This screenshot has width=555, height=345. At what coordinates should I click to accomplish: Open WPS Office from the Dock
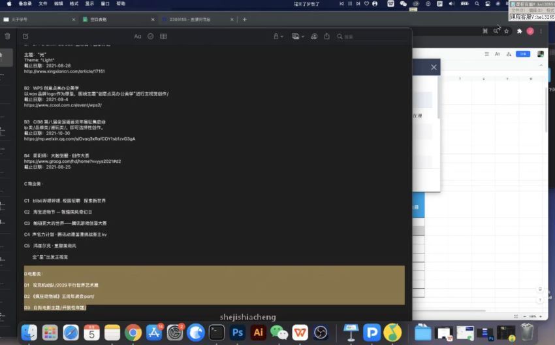tap(300, 333)
